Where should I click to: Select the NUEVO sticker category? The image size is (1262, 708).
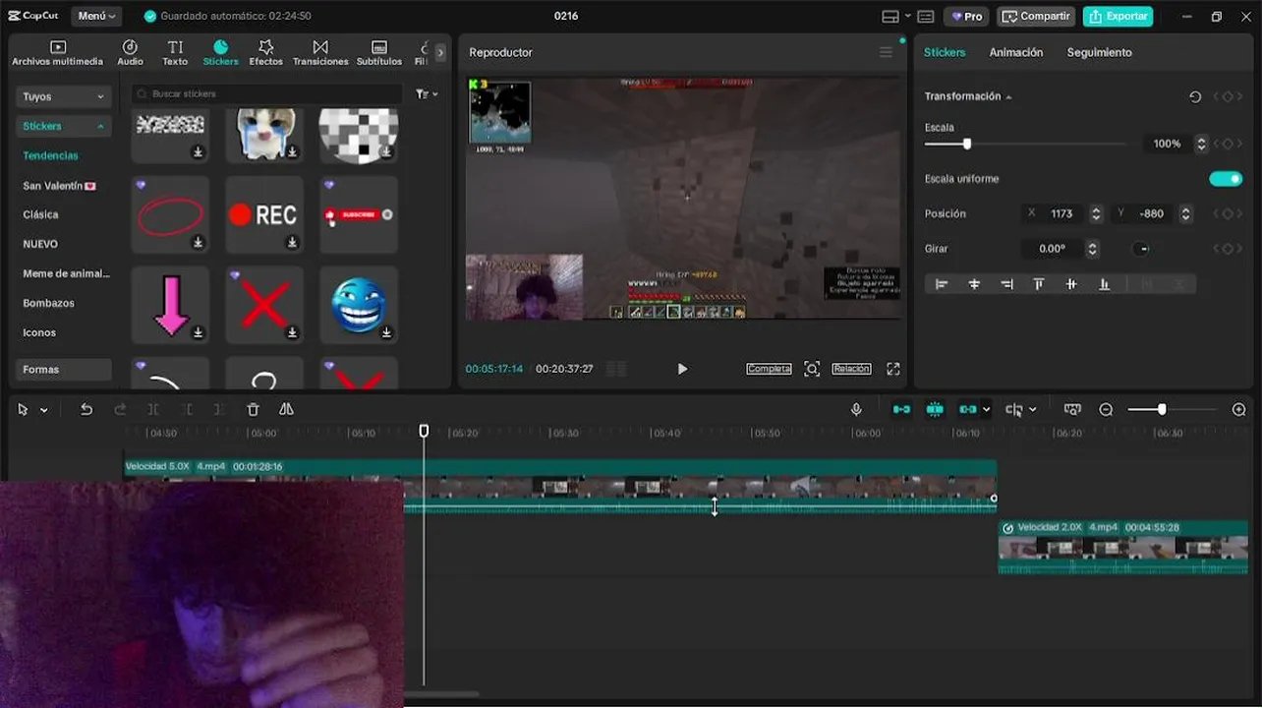pos(40,244)
